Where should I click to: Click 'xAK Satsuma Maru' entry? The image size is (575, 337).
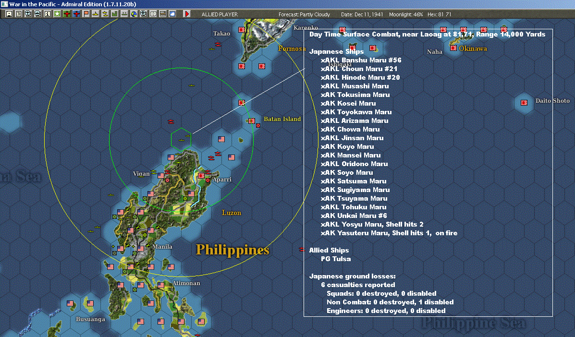[354, 181]
